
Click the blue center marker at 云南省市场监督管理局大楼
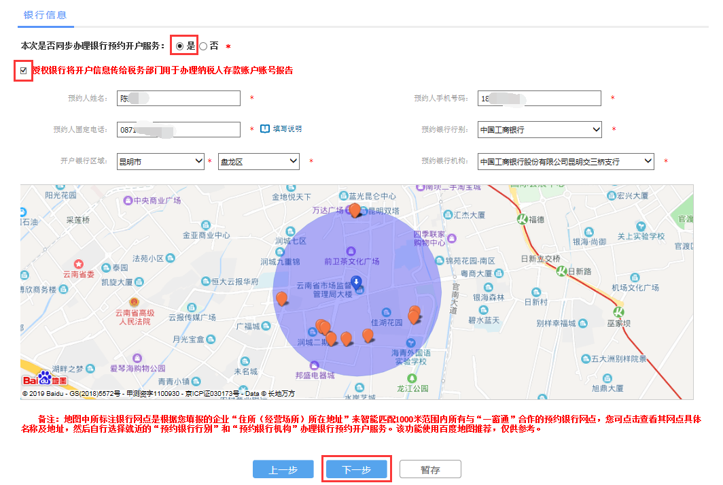point(356,282)
